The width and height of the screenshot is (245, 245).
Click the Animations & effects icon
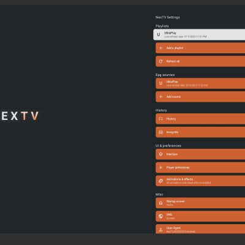coord(160,181)
